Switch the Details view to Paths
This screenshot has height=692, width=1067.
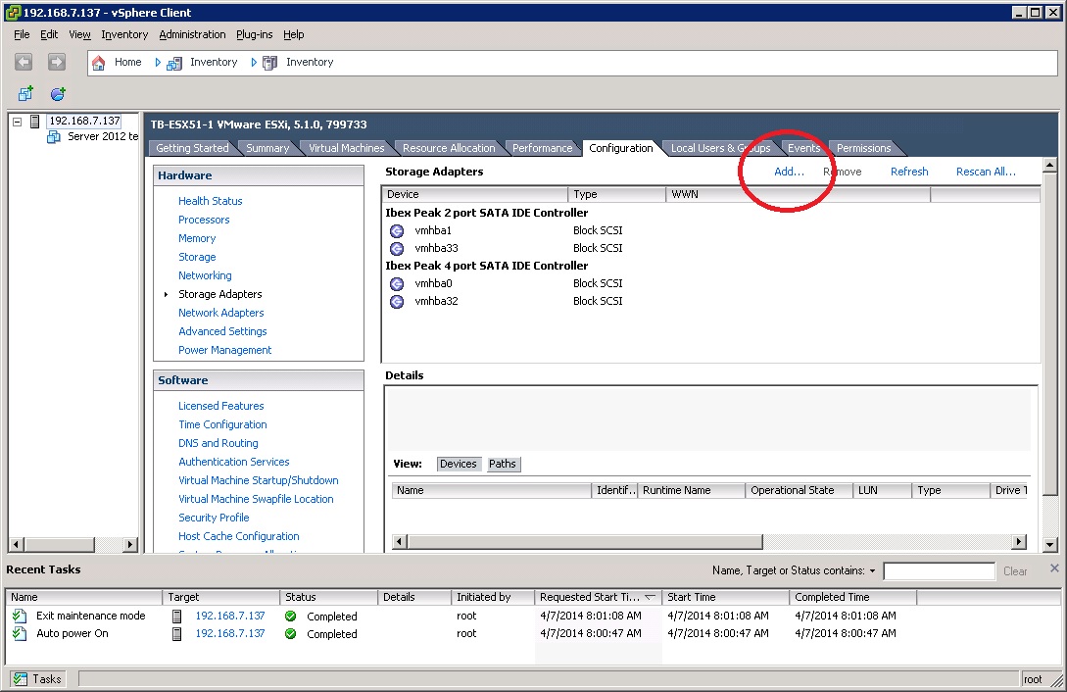tap(503, 464)
